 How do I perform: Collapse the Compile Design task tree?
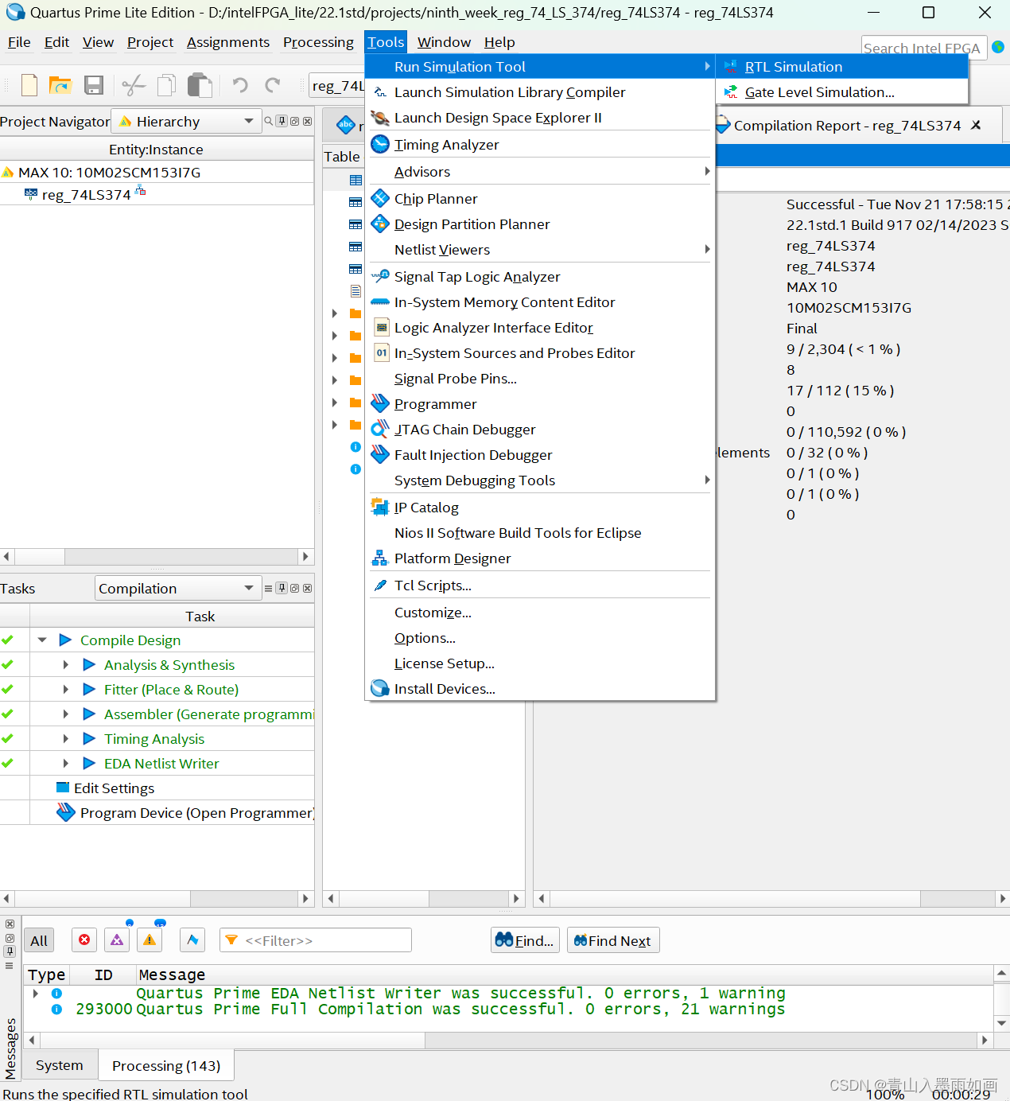pos(42,640)
